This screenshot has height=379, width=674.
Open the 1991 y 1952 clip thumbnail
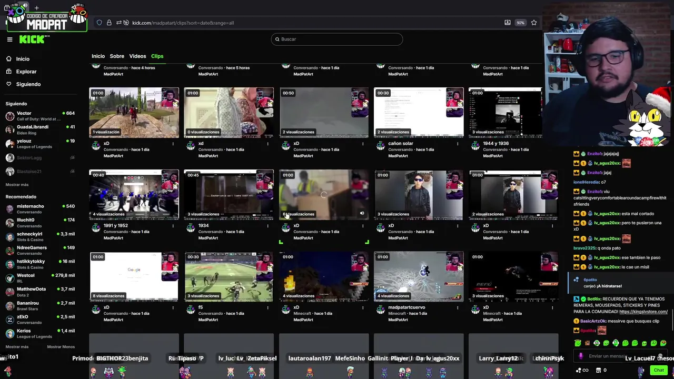coord(134,195)
